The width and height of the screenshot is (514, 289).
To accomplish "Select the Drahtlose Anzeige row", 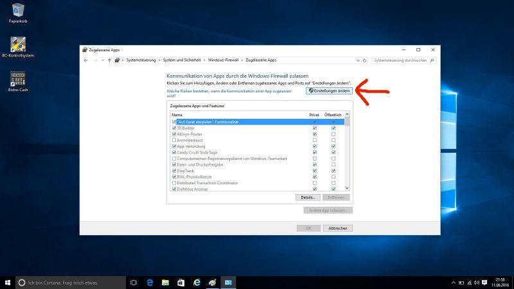I will (258, 189).
